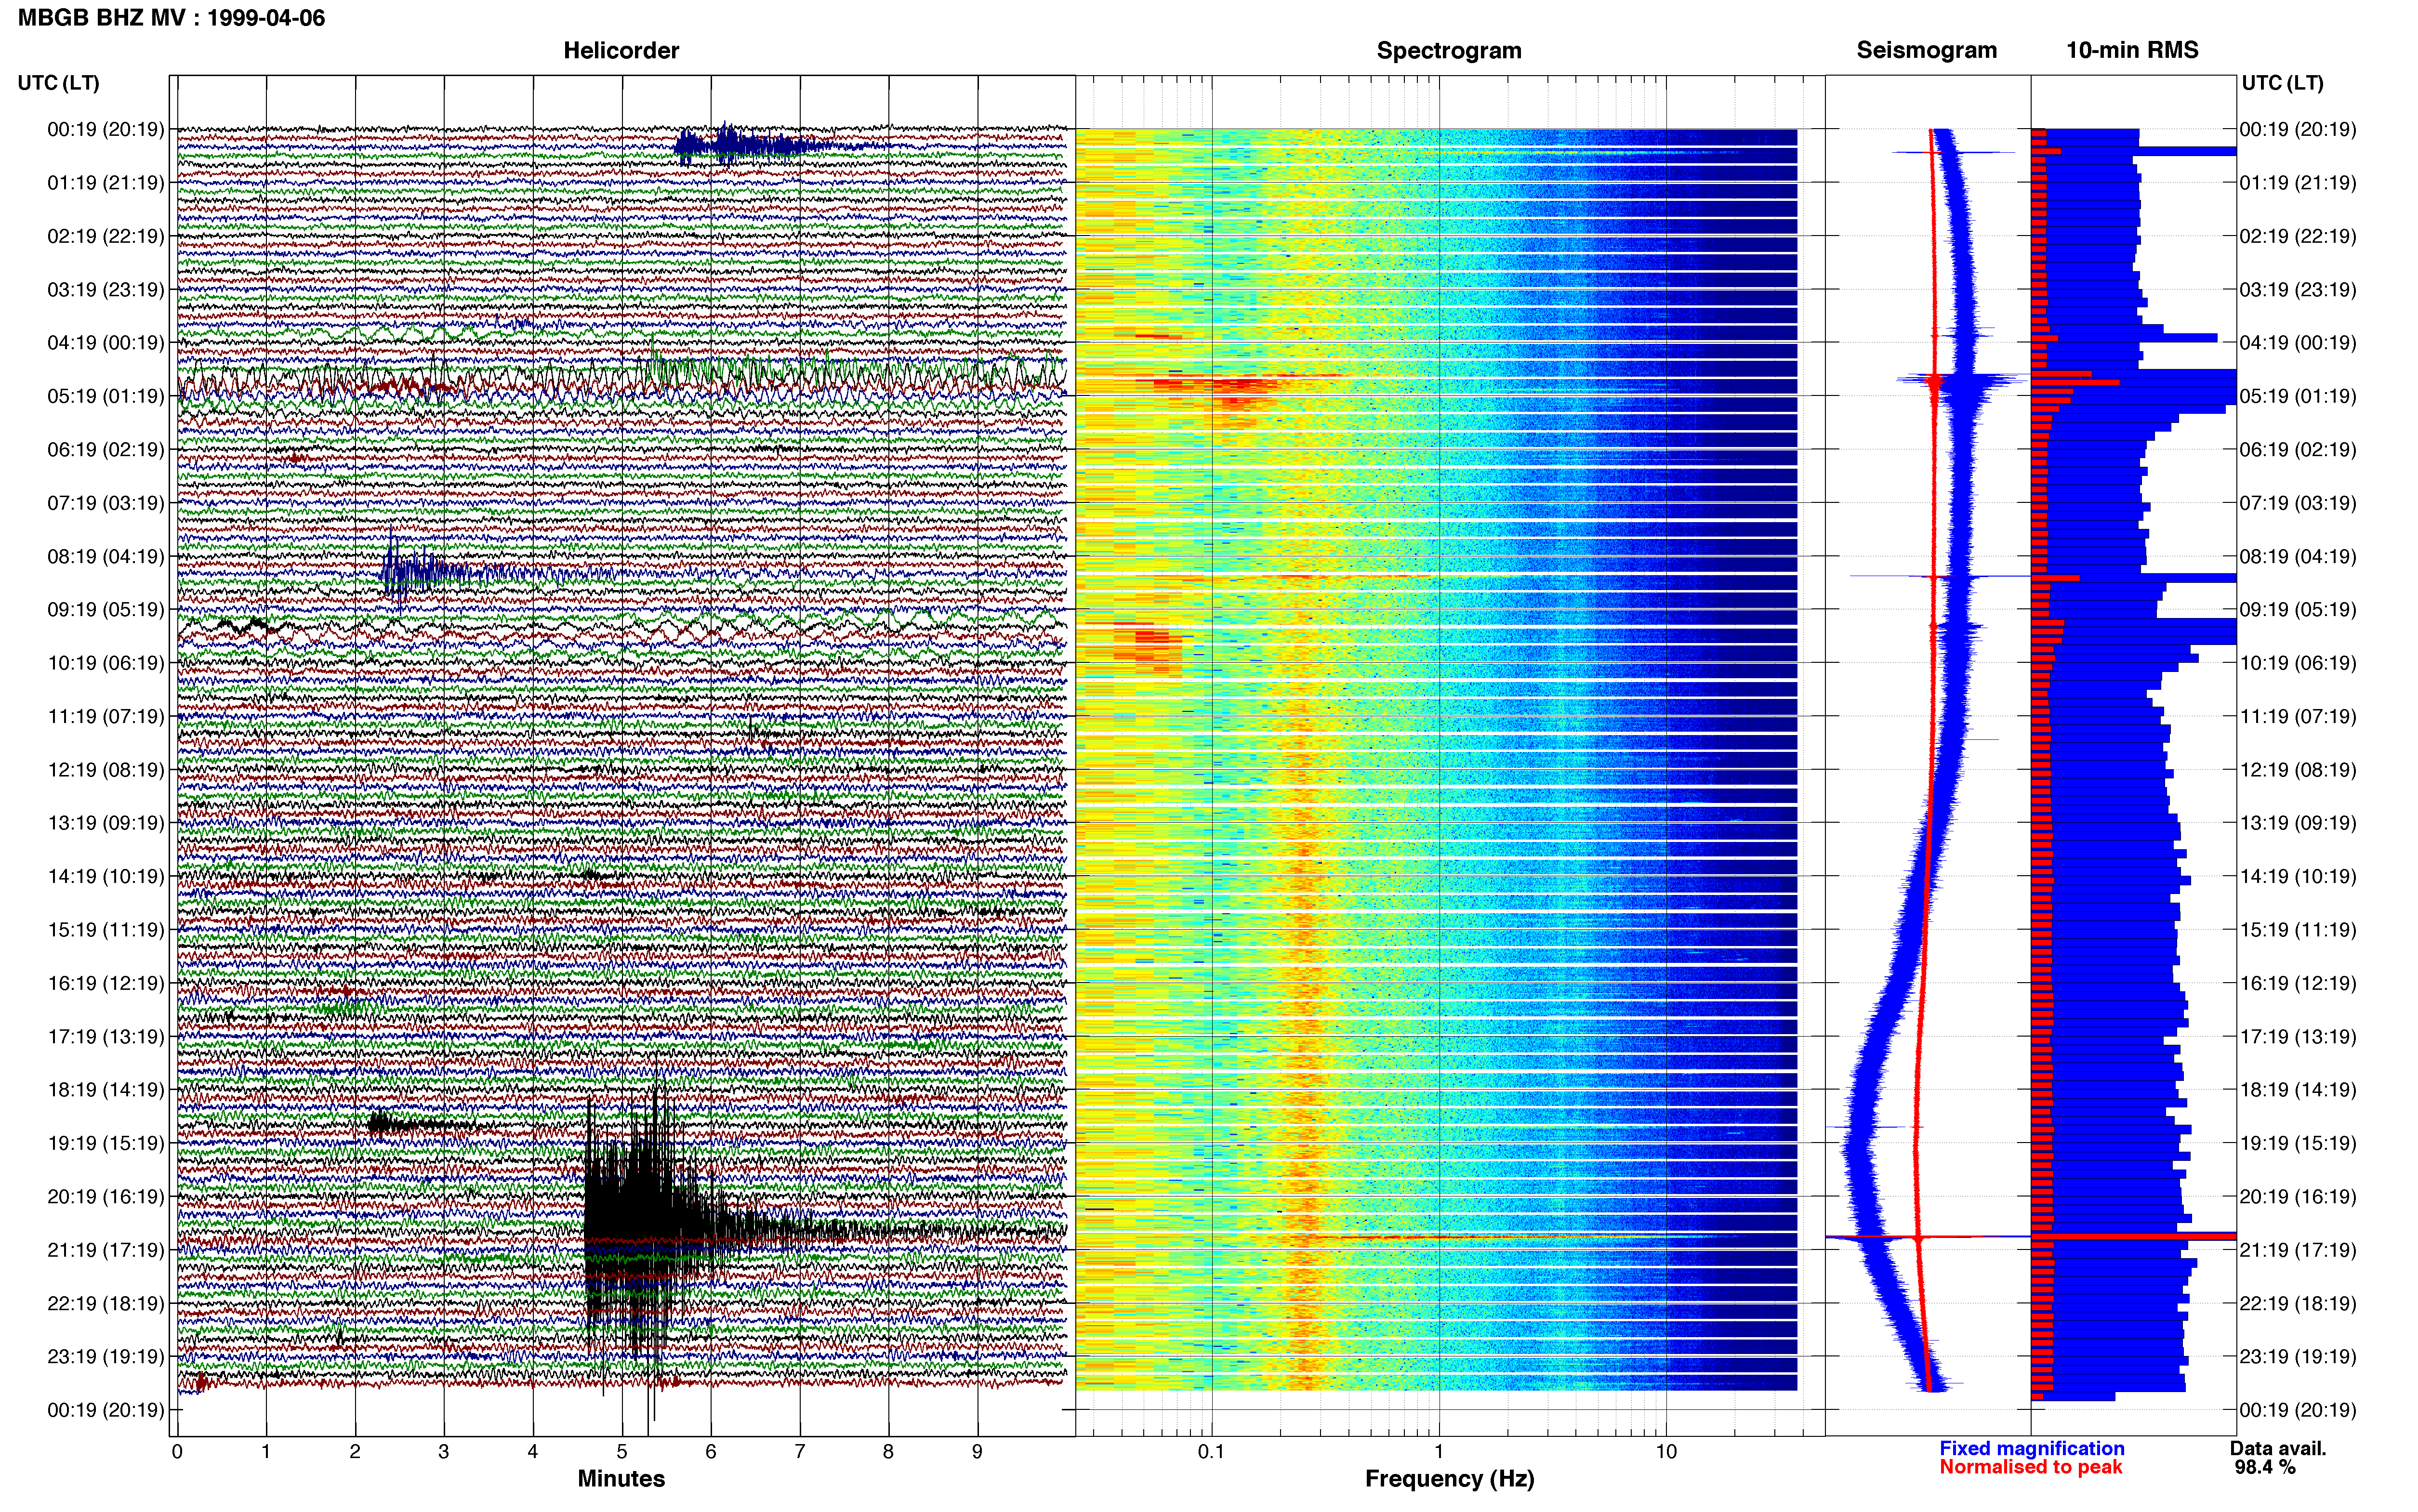Click the blue 'Fixed magnification' legend text
Viewport: 2418px width, 1512px height.
[2031, 1449]
